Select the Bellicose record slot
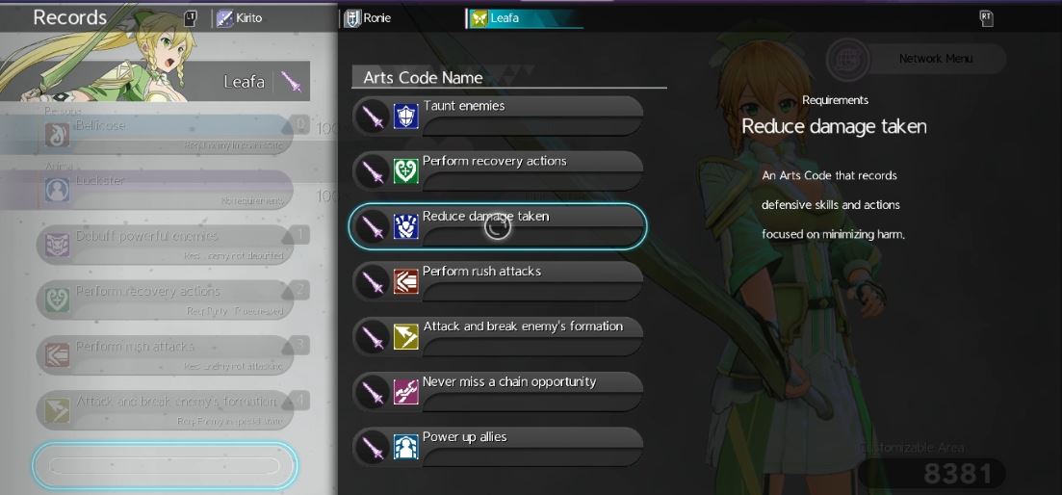 point(165,135)
